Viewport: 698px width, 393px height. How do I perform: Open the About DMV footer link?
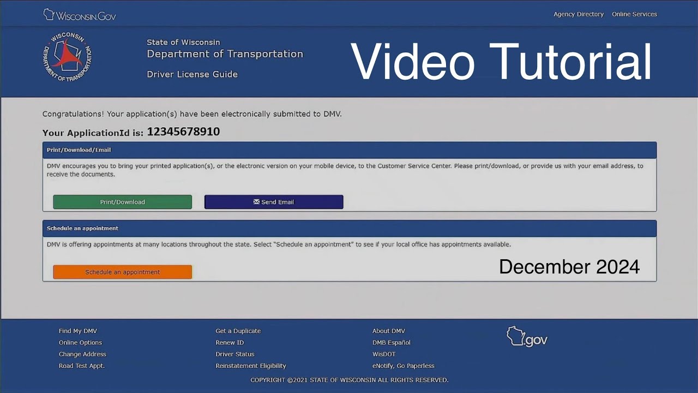point(389,331)
